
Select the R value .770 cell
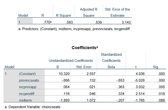tap(47, 22)
